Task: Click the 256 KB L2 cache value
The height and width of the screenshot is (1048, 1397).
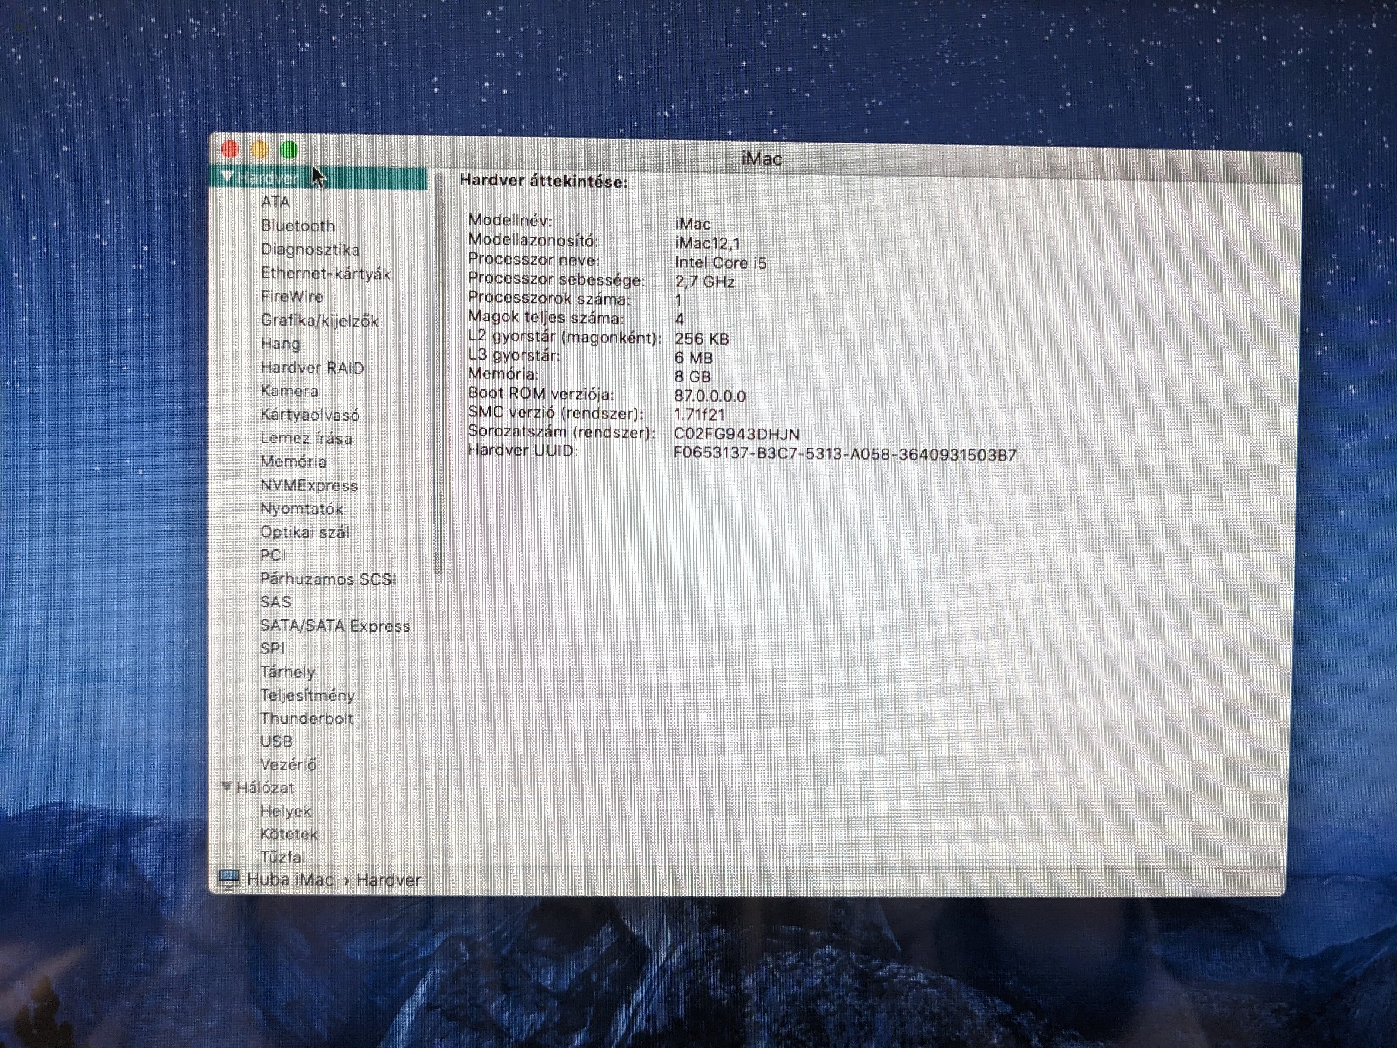Action: click(x=701, y=339)
